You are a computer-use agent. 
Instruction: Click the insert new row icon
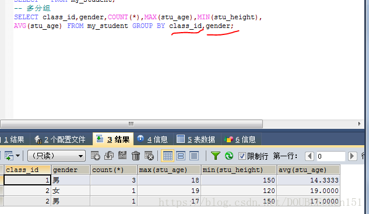95,156
